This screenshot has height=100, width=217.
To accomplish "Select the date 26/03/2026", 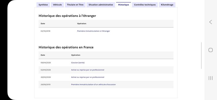I will (46, 77).
